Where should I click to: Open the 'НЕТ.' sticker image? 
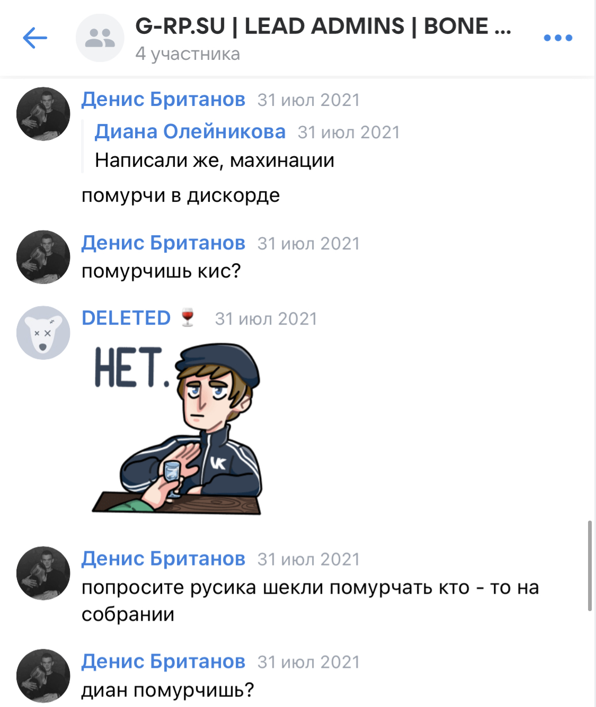(x=177, y=429)
